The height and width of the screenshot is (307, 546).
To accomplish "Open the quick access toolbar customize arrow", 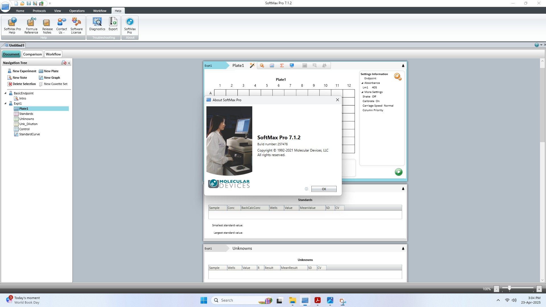I will 50,3.
